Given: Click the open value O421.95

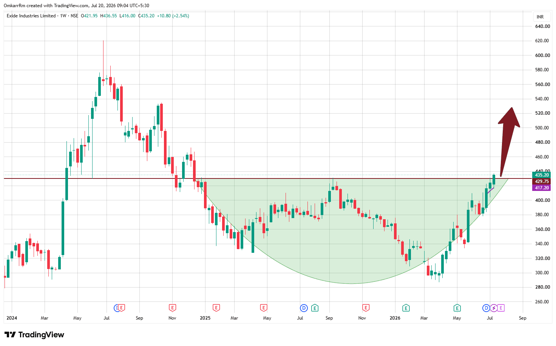Looking at the screenshot, I should [x=90, y=16].
